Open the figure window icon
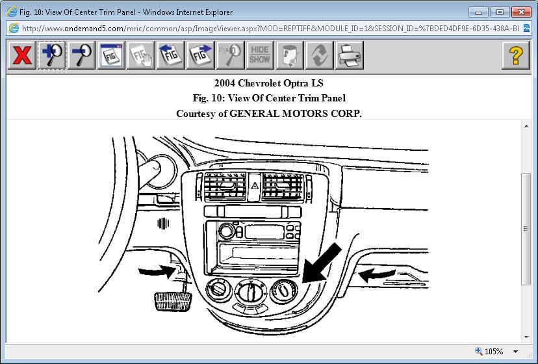Image resolution: width=538 pixels, height=364 pixels. pos(111,55)
